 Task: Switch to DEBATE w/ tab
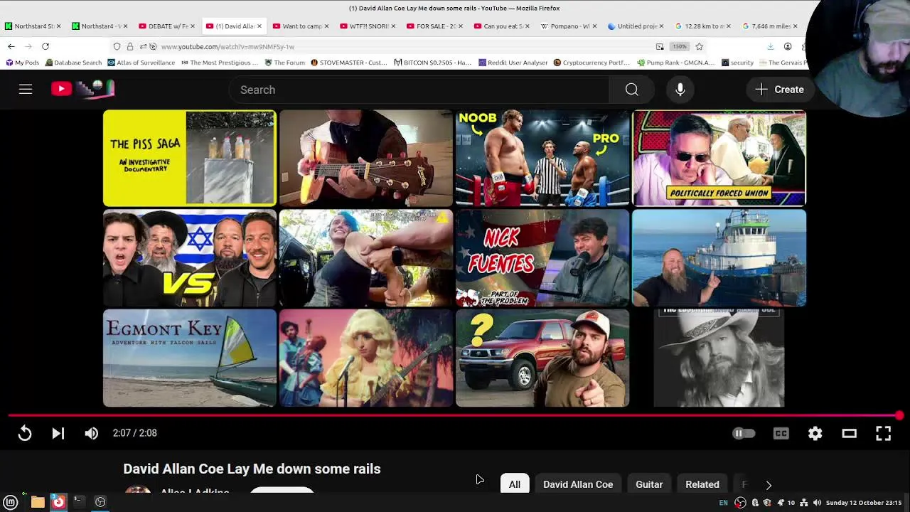click(168, 26)
